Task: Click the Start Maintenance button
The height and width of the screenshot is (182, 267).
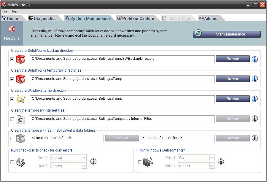Action: [x=227, y=34]
